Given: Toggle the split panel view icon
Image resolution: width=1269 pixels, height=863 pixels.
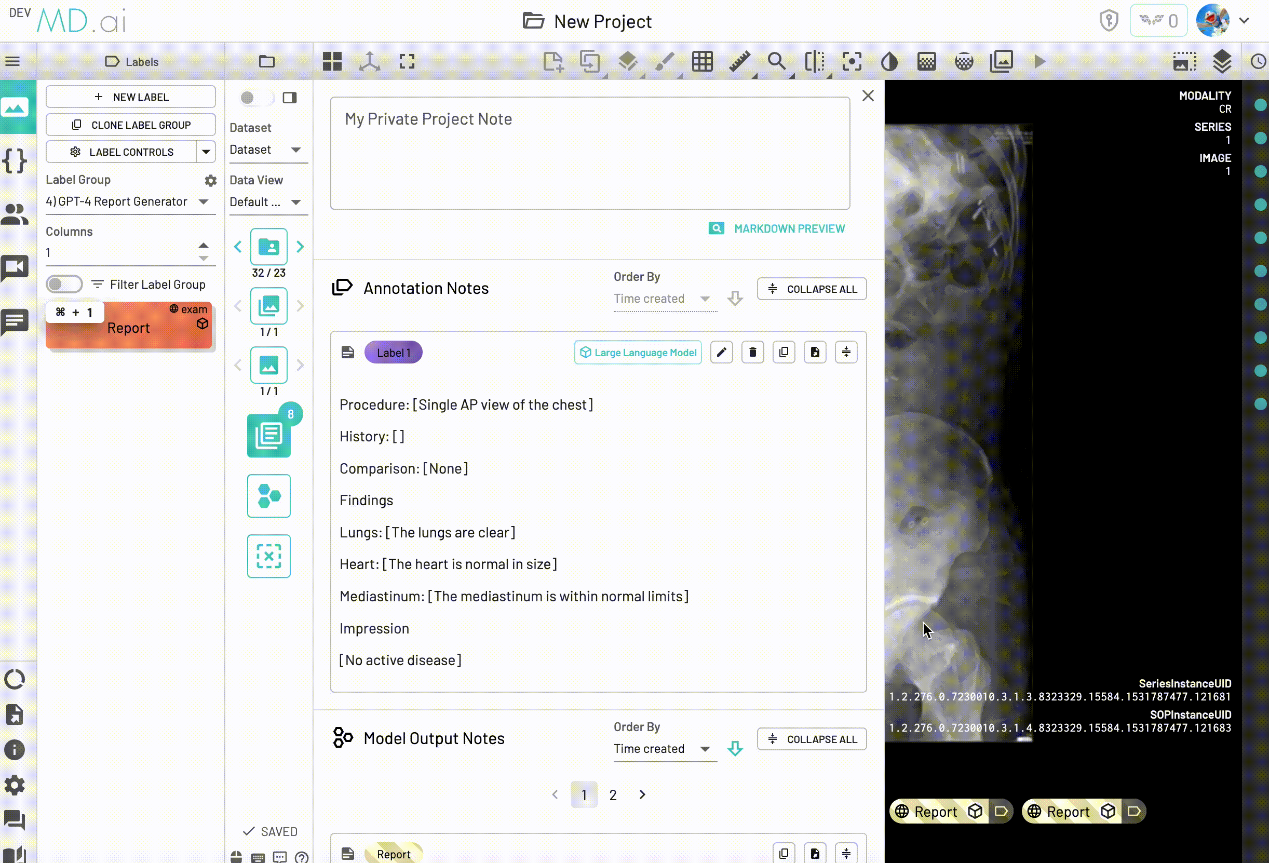Looking at the screenshot, I should coord(815,62).
